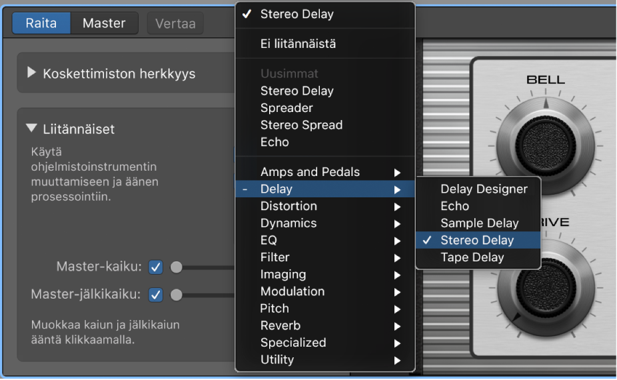Collapse the Liitännäiset section
The image size is (617, 380).
click(32, 129)
